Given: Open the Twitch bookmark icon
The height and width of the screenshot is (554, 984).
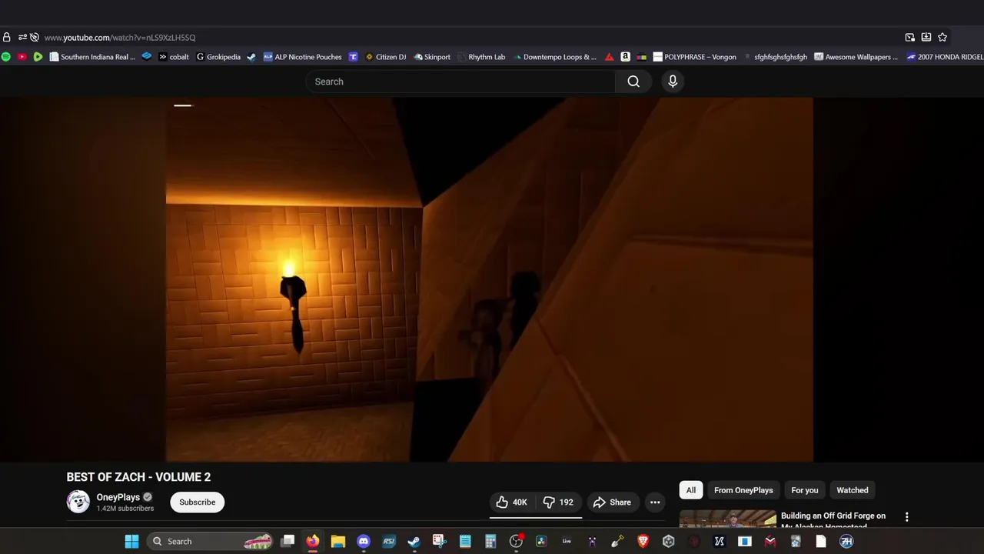Looking at the screenshot, I should point(353,57).
